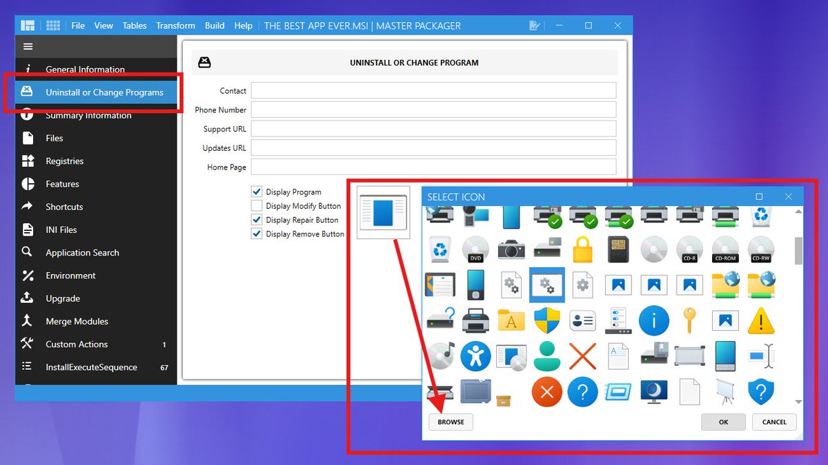Select the server settings toggles icon
828x465 pixels.
click(x=618, y=320)
